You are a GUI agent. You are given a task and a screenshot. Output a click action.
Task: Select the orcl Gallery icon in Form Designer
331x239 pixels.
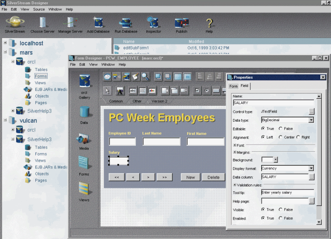click(x=85, y=81)
